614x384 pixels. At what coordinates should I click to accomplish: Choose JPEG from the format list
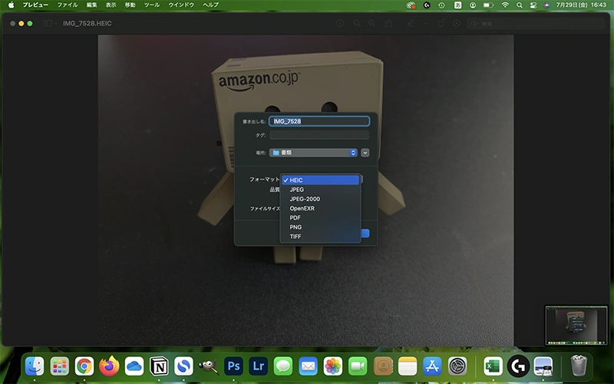click(x=297, y=190)
